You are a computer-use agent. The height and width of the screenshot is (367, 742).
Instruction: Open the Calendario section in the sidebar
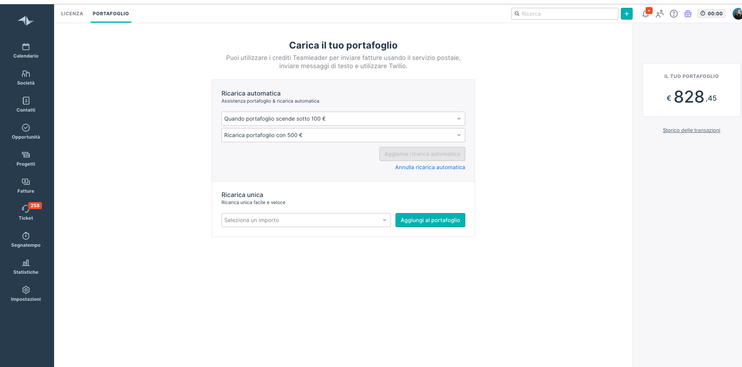26,51
